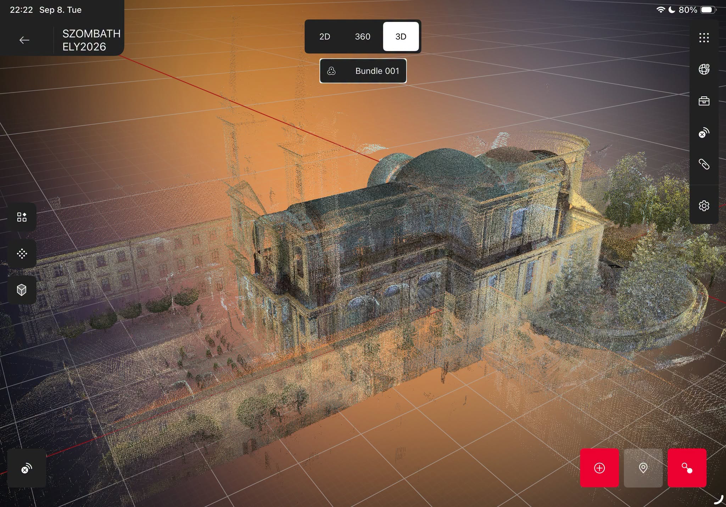Switch to the 360 view tab
726x507 pixels.
pos(363,36)
